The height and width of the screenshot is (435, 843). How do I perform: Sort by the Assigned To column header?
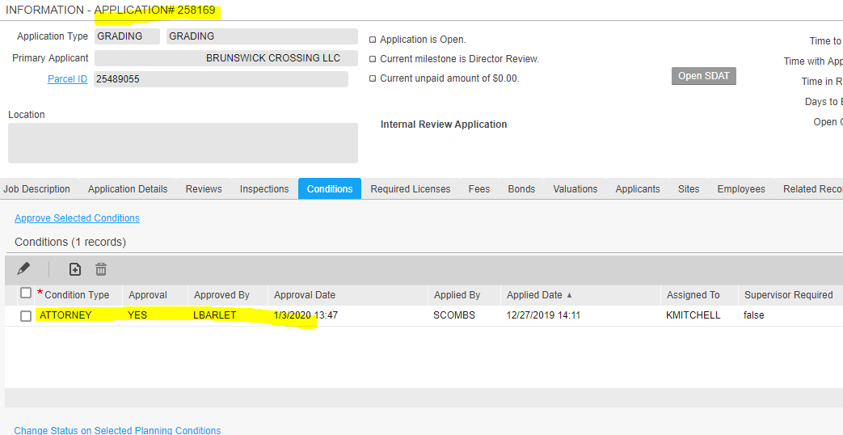pos(693,295)
